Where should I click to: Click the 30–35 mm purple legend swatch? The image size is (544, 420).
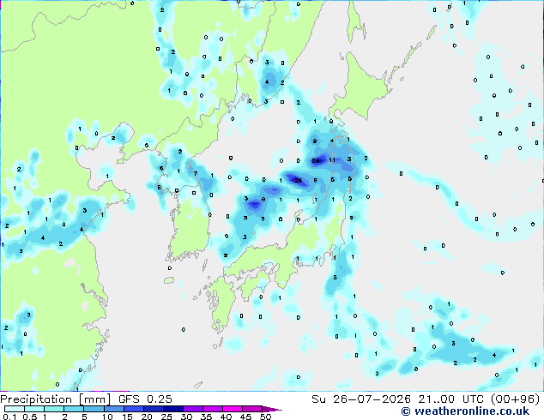(x=193, y=409)
